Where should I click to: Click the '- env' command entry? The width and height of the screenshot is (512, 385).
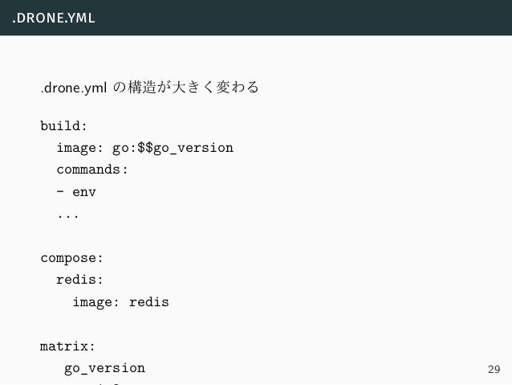(76, 192)
